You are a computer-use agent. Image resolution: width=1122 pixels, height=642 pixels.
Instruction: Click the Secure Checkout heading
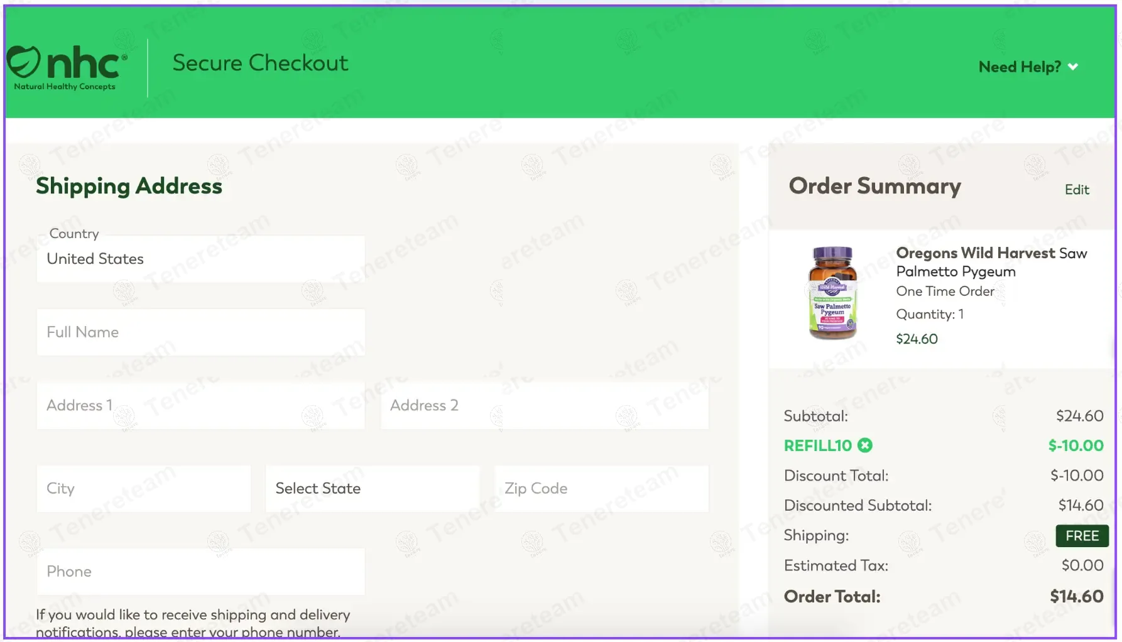point(260,63)
